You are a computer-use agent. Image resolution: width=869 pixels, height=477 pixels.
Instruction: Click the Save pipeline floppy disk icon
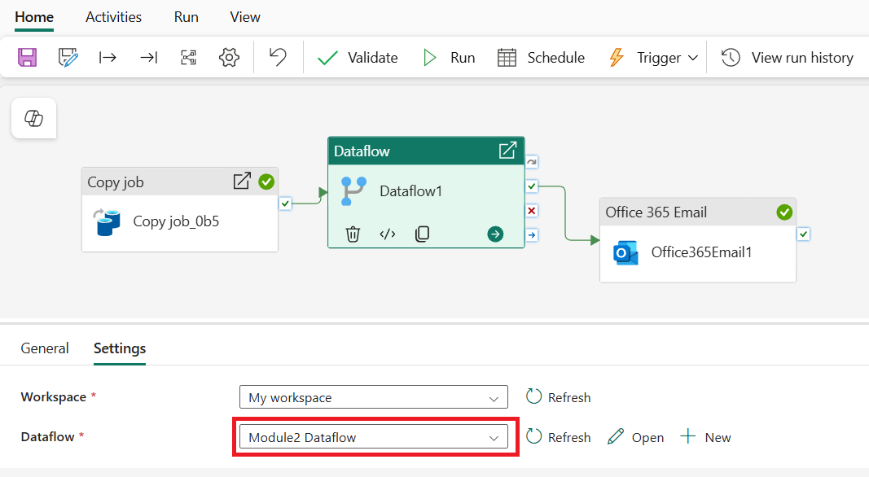click(27, 58)
